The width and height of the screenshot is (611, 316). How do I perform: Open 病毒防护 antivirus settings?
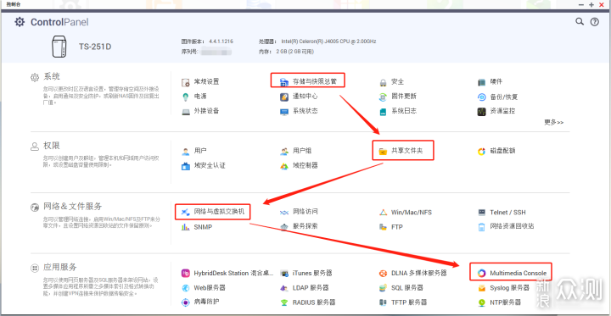200,302
